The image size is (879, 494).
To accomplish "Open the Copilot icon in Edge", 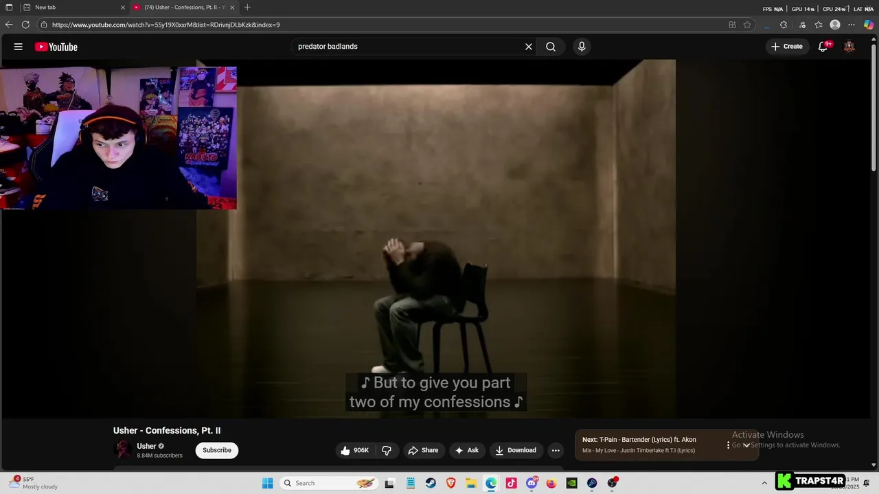I will [x=869, y=25].
